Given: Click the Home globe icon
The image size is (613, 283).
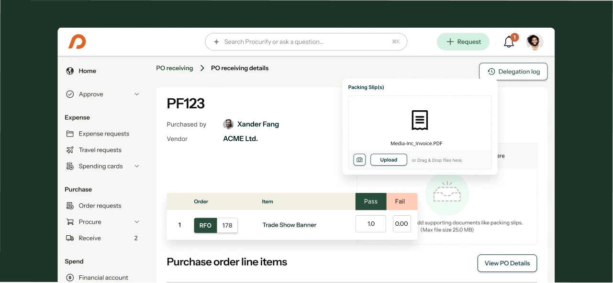Looking at the screenshot, I should [x=70, y=71].
